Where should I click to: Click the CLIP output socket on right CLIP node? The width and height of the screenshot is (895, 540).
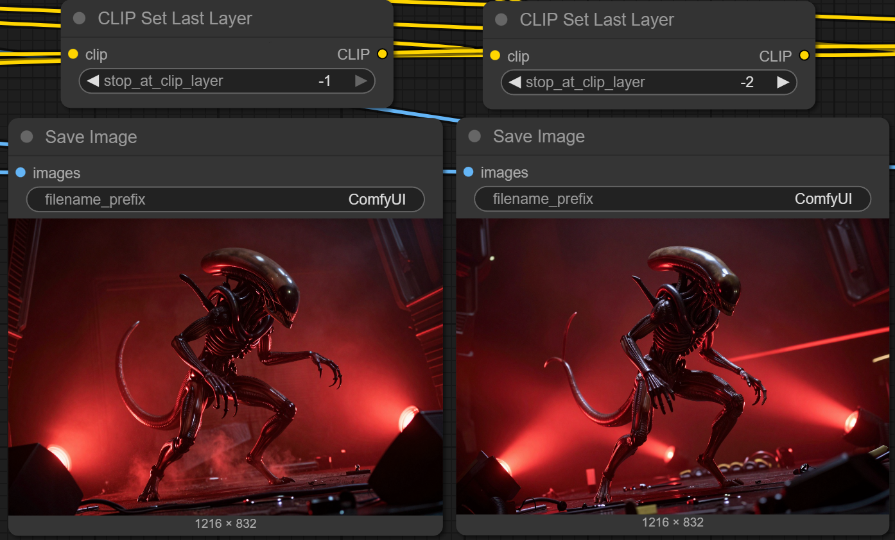[x=804, y=56]
